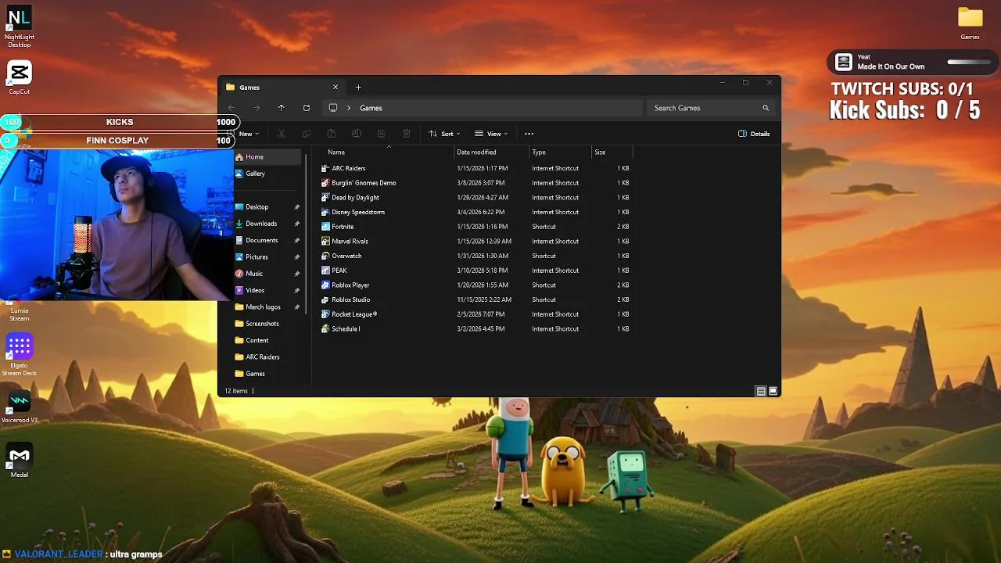Click the Paste toolbar icon
Screen dimensions: 1001x563
[x=332, y=134]
